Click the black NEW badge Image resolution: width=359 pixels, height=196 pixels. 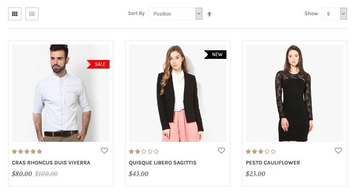coord(216,55)
